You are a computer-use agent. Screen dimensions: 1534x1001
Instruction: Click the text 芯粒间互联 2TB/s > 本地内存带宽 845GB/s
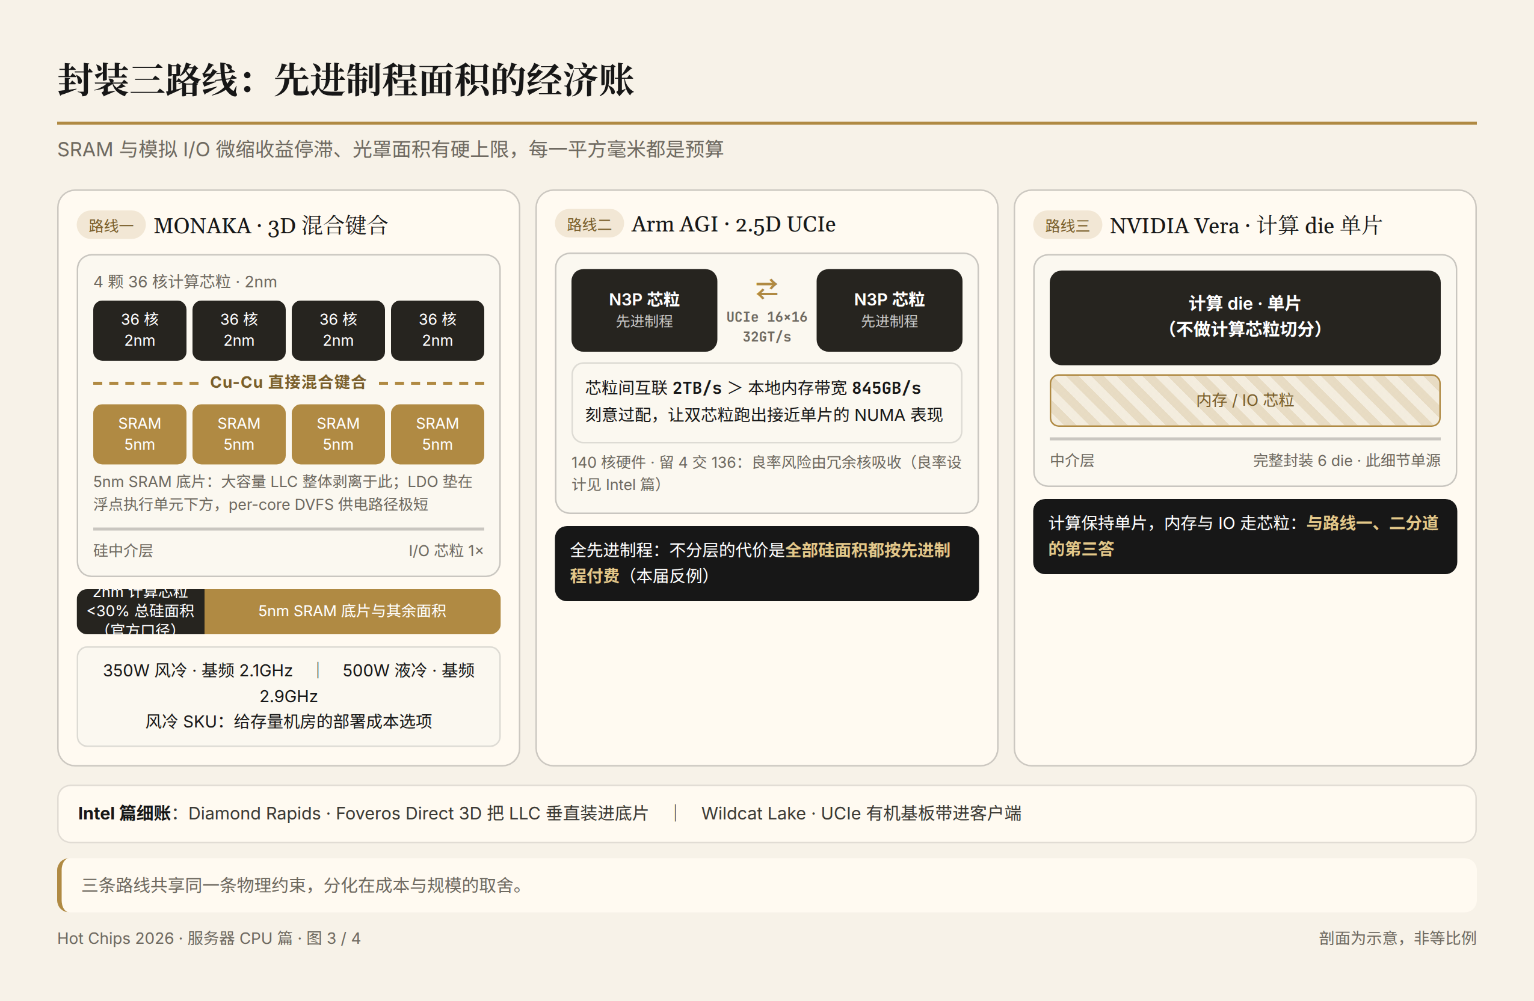coord(753,388)
